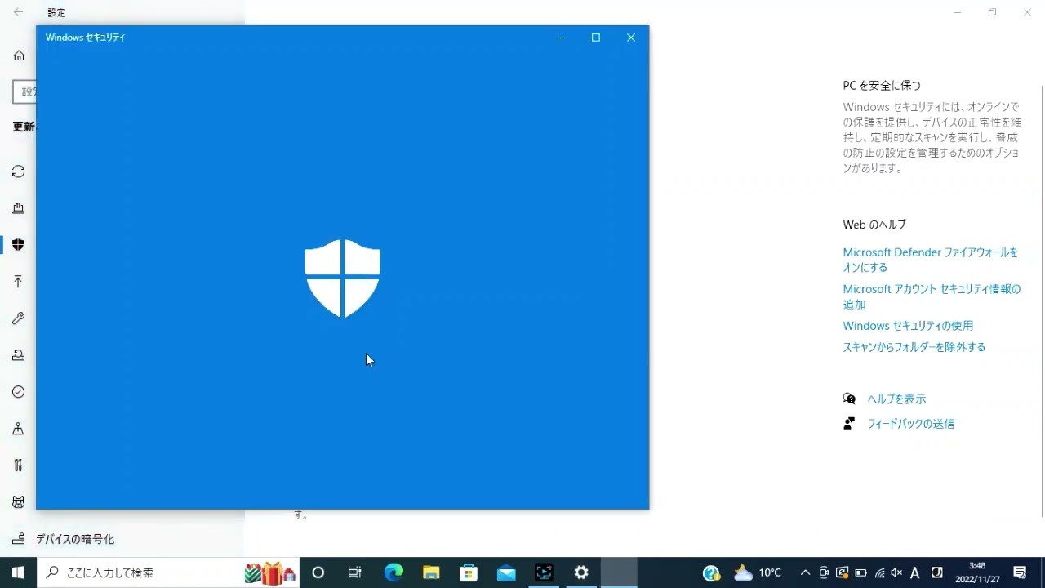This screenshot has width=1045, height=588.
Task: Open Troubleshoot wrench icon in Settings sidebar
Action: coord(18,318)
